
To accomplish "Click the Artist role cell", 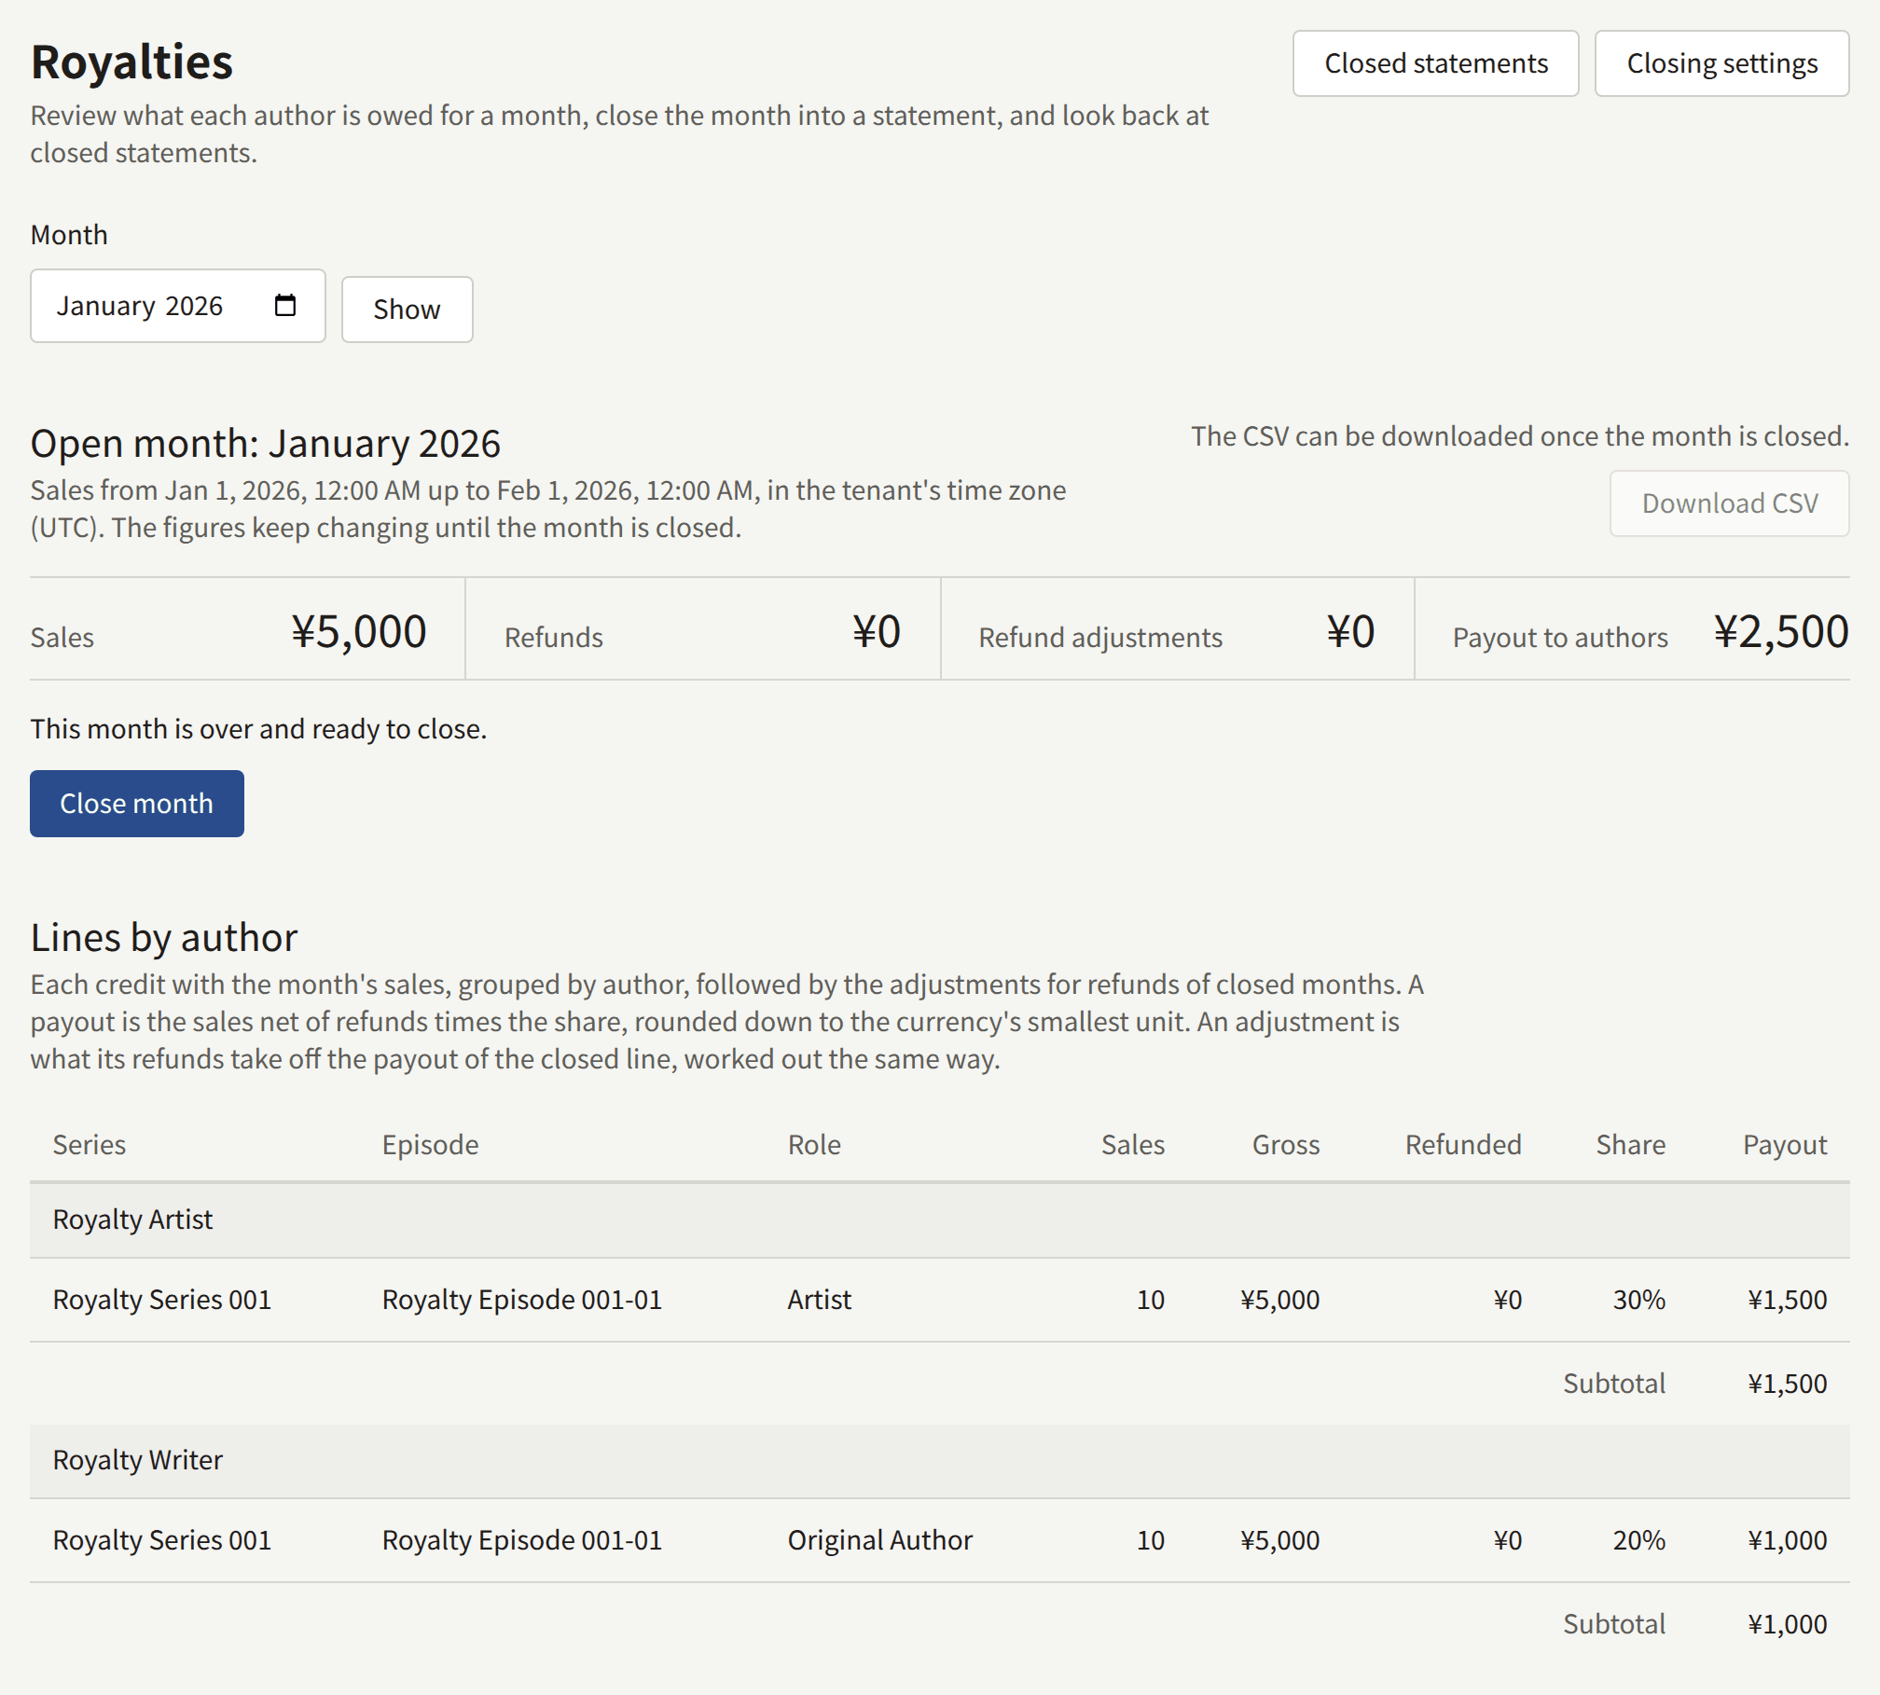I will (820, 1300).
